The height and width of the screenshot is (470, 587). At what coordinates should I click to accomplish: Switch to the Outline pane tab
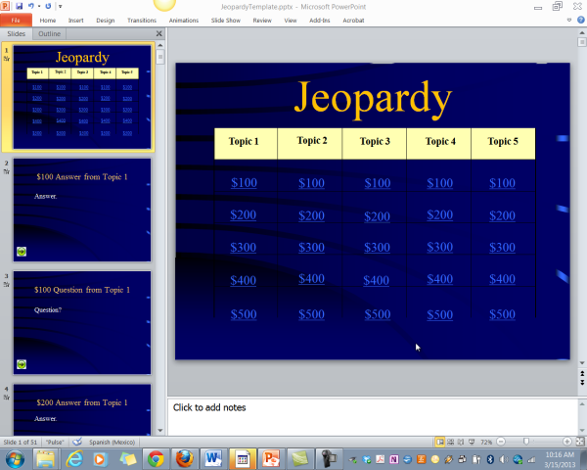49,33
